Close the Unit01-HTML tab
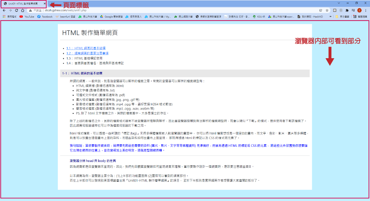The image size is (370, 201). tap(44, 4)
